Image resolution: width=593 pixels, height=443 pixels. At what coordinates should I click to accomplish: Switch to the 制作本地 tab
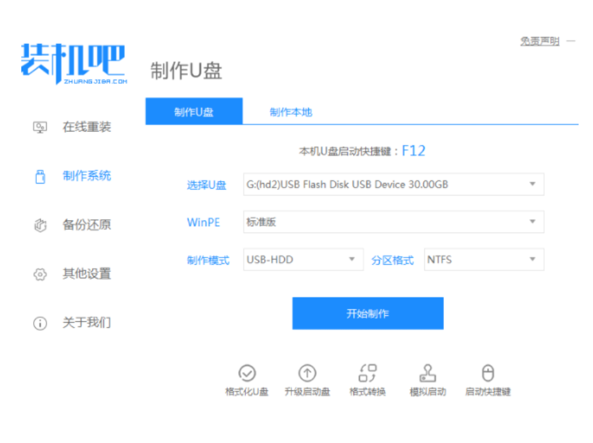(291, 112)
